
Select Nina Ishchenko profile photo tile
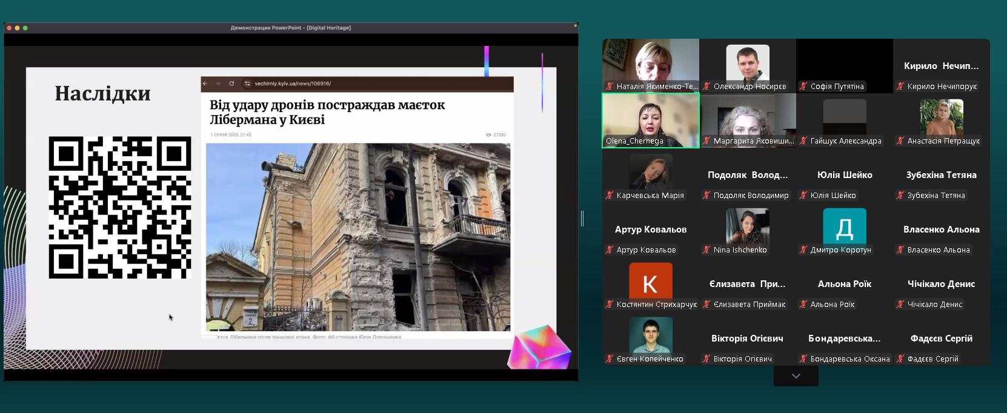click(x=748, y=230)
